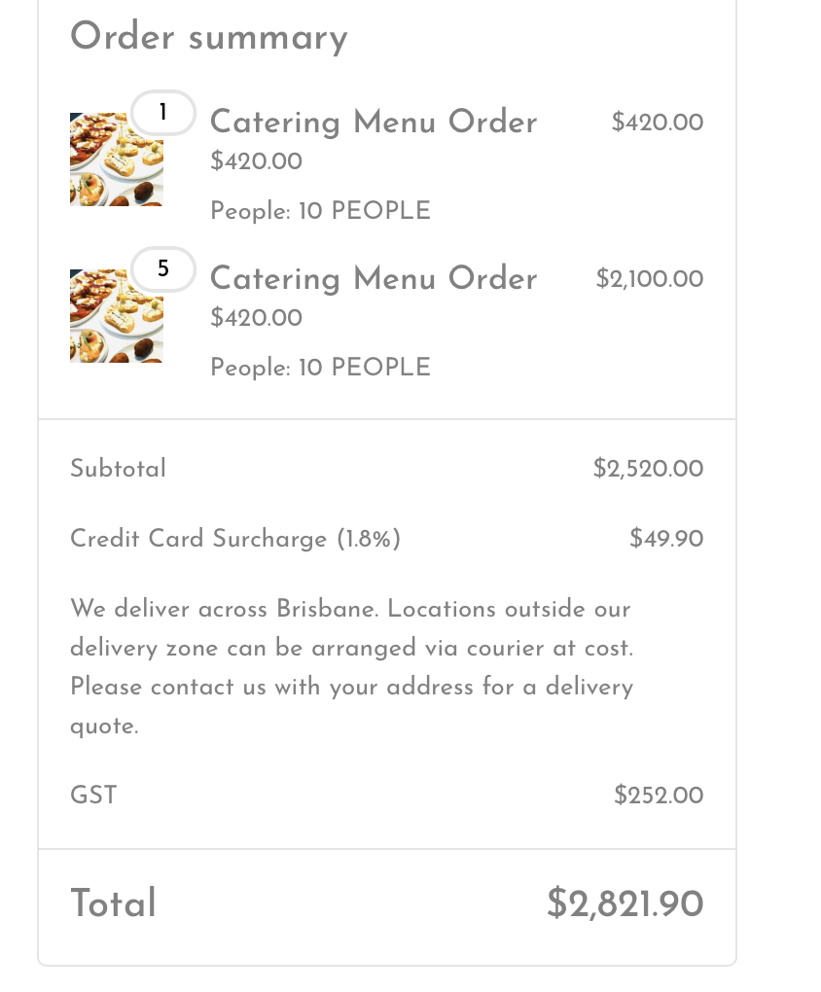The height and width of the screenshot is (992, 821).
Task: Click the Total label
Action: tap(113, 903)
